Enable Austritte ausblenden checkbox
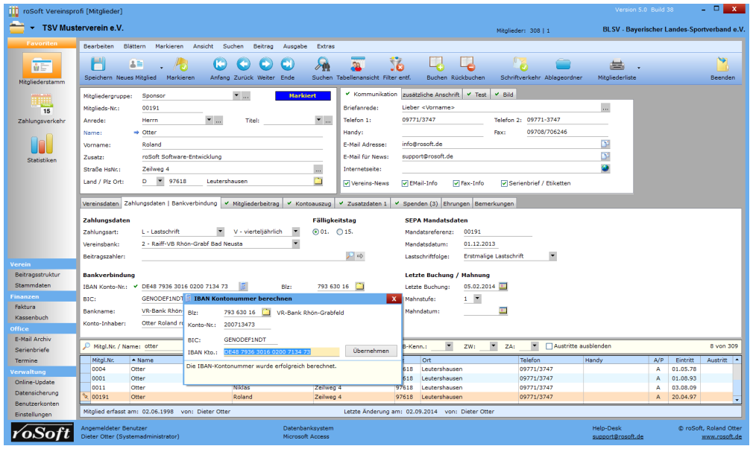Image resolution: width=753 pixels, height=449 pixels. tap(549, 346)
